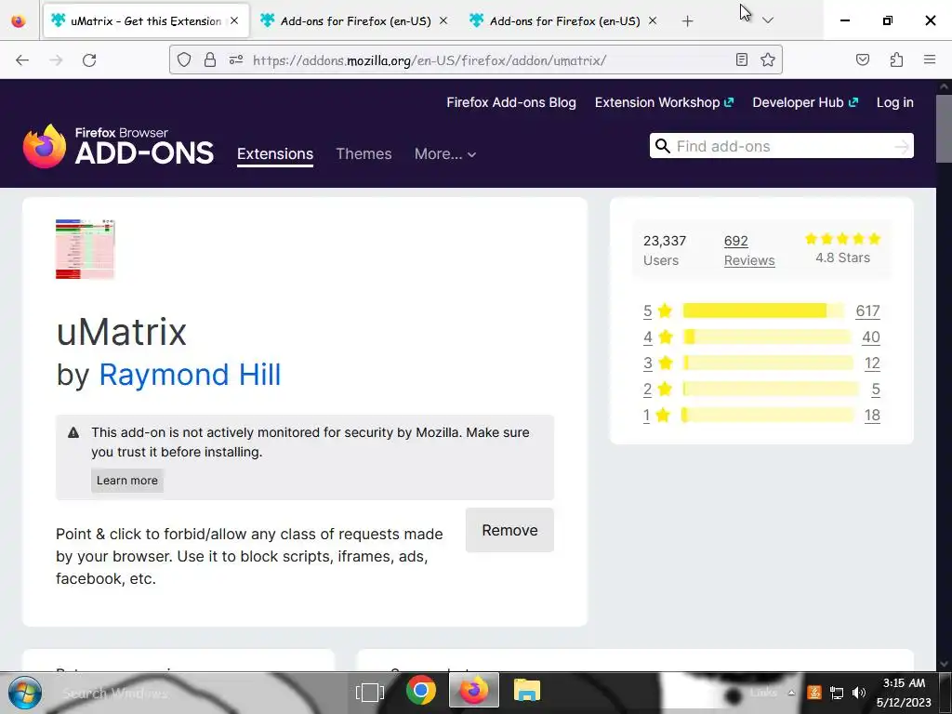The height and width of the screenshot is (714, 952).
Task: Open File Explorer from taskbar
Action: tap(526, 691)
